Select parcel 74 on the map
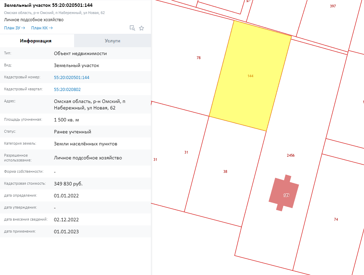Image resolution: width=364 pixels, height=275 pixels. (336, 220)
